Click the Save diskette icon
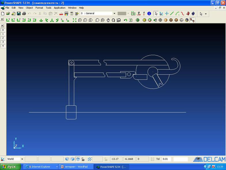Screen dimensions: 226x170 point(19,14)
